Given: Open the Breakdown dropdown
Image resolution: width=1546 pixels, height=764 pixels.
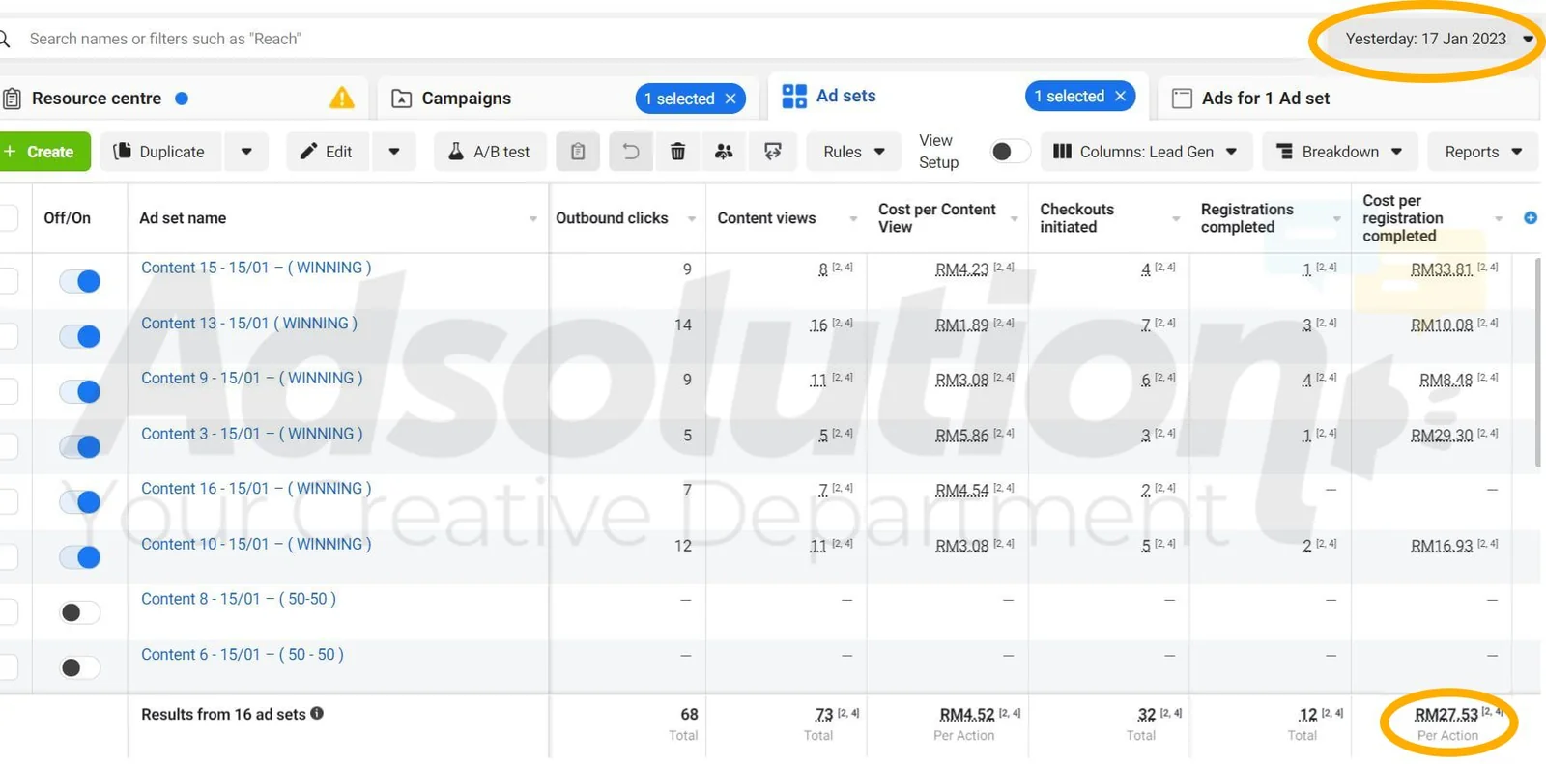Looking at the screenshot, I should pyautogui.click(x=1340, y=152).
